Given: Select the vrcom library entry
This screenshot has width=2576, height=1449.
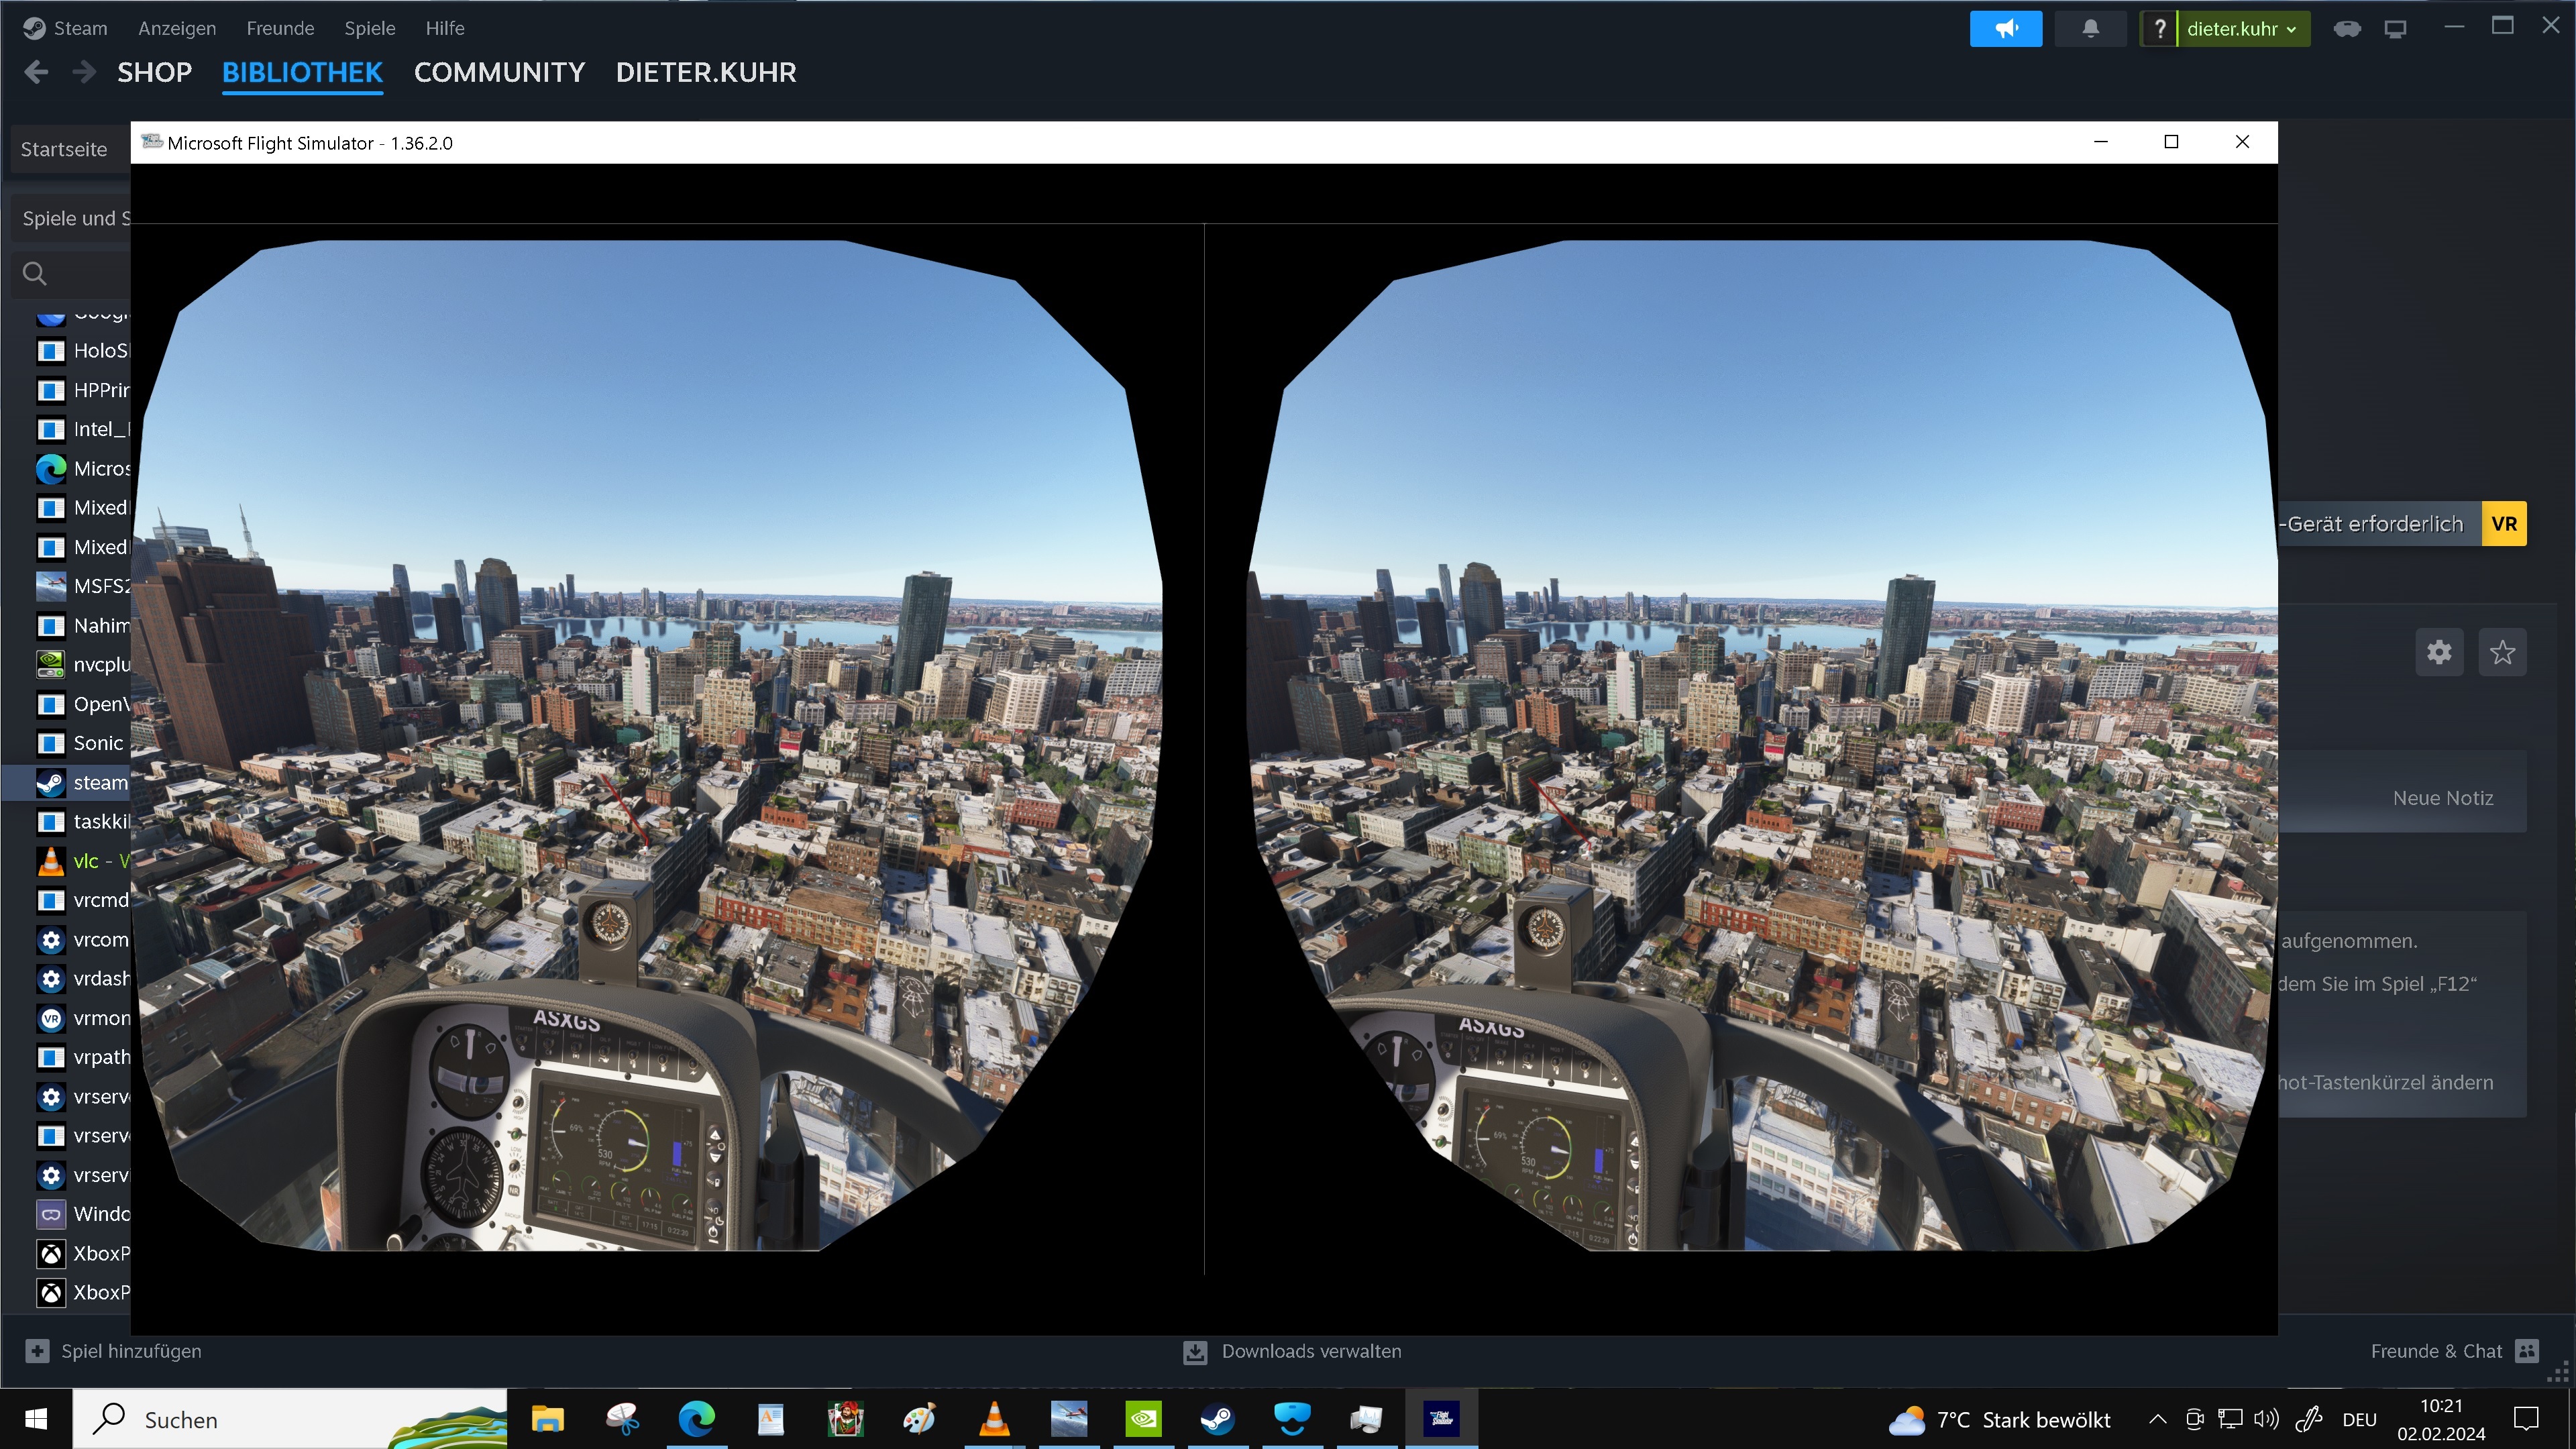Looking at the screenshot, I should tap(83, 939).
